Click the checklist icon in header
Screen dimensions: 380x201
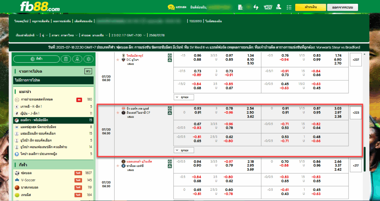(289, 7)
